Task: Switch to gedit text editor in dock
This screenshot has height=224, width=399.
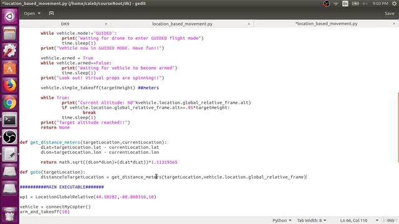Action: point(9,154)
